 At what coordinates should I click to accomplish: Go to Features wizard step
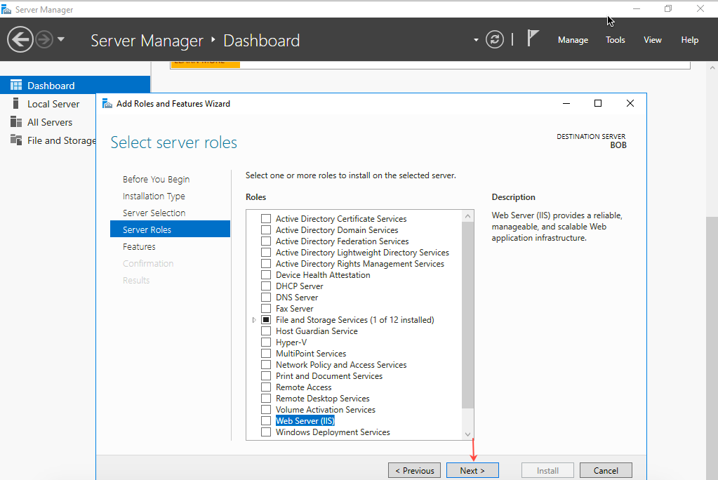point(139,246)
